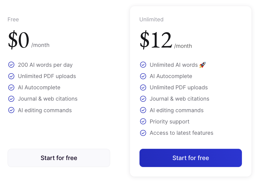Click checkmark beside Free plan's AI Autocomplete
The height and width of the screenshot is (182, 256).
tap(11, 87)
